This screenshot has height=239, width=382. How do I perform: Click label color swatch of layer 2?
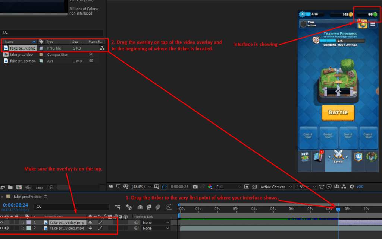(x=29, y=228)
